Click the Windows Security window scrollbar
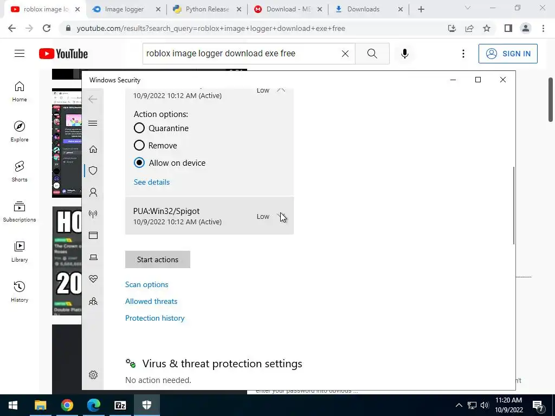This screenshot has height=416, width=555. (514, 205)
